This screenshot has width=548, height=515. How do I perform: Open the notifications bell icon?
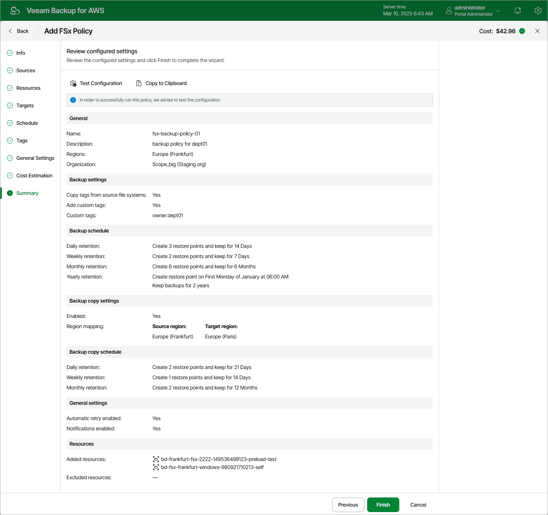[x=517, y=10]
